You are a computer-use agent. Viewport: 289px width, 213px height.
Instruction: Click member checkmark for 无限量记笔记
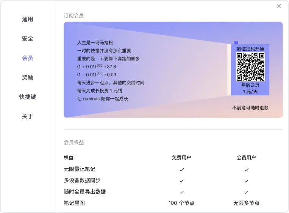tap(246, 169)
